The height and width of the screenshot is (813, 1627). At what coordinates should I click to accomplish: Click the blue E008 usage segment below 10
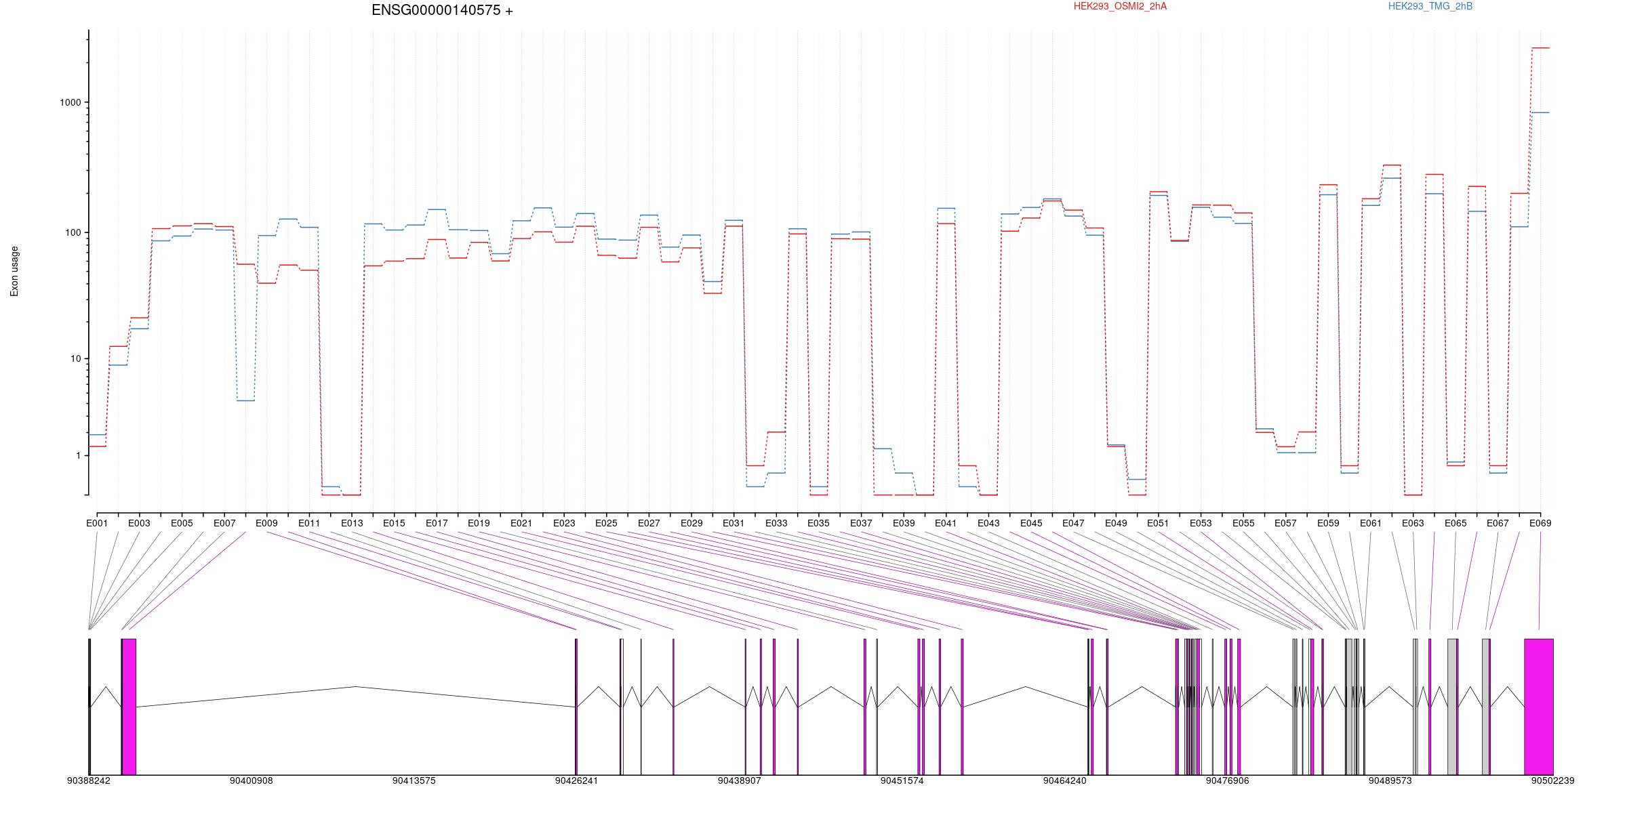click(245, 400)
